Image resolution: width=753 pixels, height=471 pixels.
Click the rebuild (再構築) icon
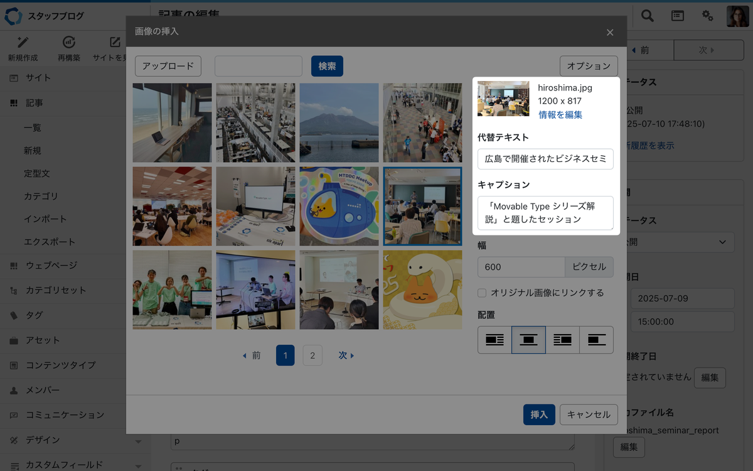(x=69, y=43)
